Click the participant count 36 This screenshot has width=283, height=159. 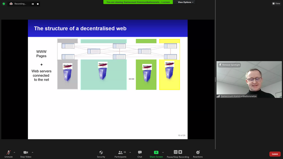click(x=125, y=152)
